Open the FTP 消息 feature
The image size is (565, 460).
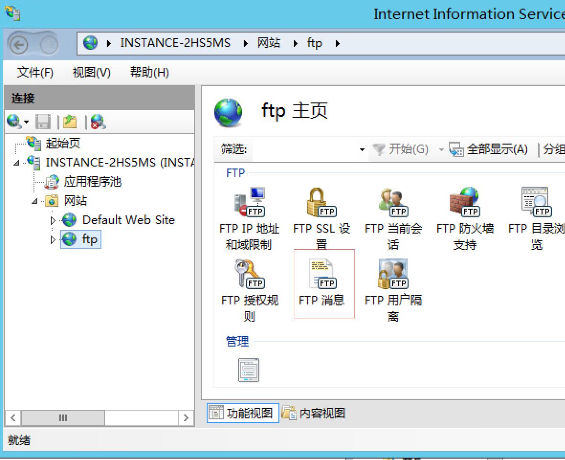pyautogui.click(x=321, y=283)
